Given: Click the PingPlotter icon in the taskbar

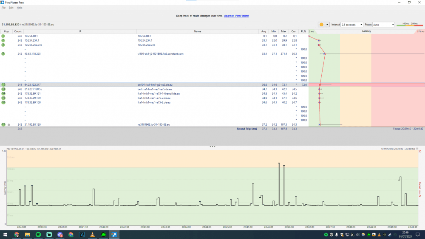Looking at the screenshot, I should point(115,234).
